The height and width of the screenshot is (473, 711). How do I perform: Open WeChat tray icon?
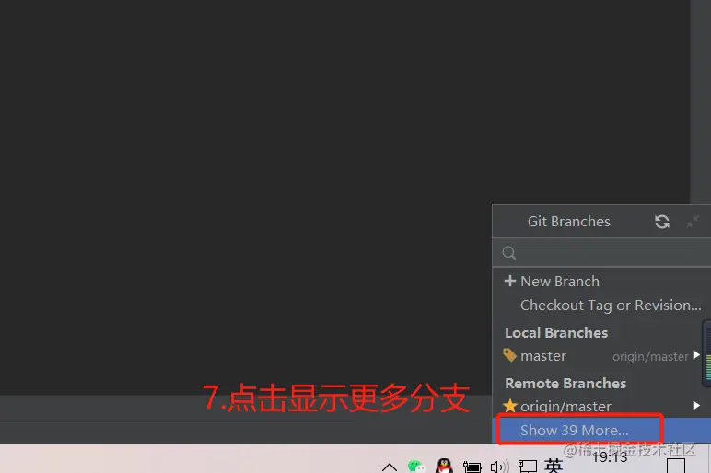[416, 467]
